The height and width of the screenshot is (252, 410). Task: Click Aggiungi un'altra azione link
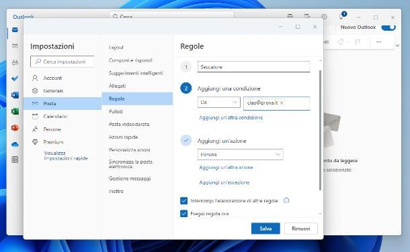(x=226, y=168)
